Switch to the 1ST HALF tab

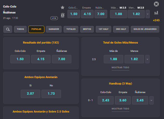click(104, 29)
